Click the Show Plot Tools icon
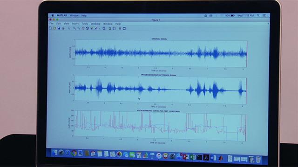 pyautogui.click(x=124, y=28)
